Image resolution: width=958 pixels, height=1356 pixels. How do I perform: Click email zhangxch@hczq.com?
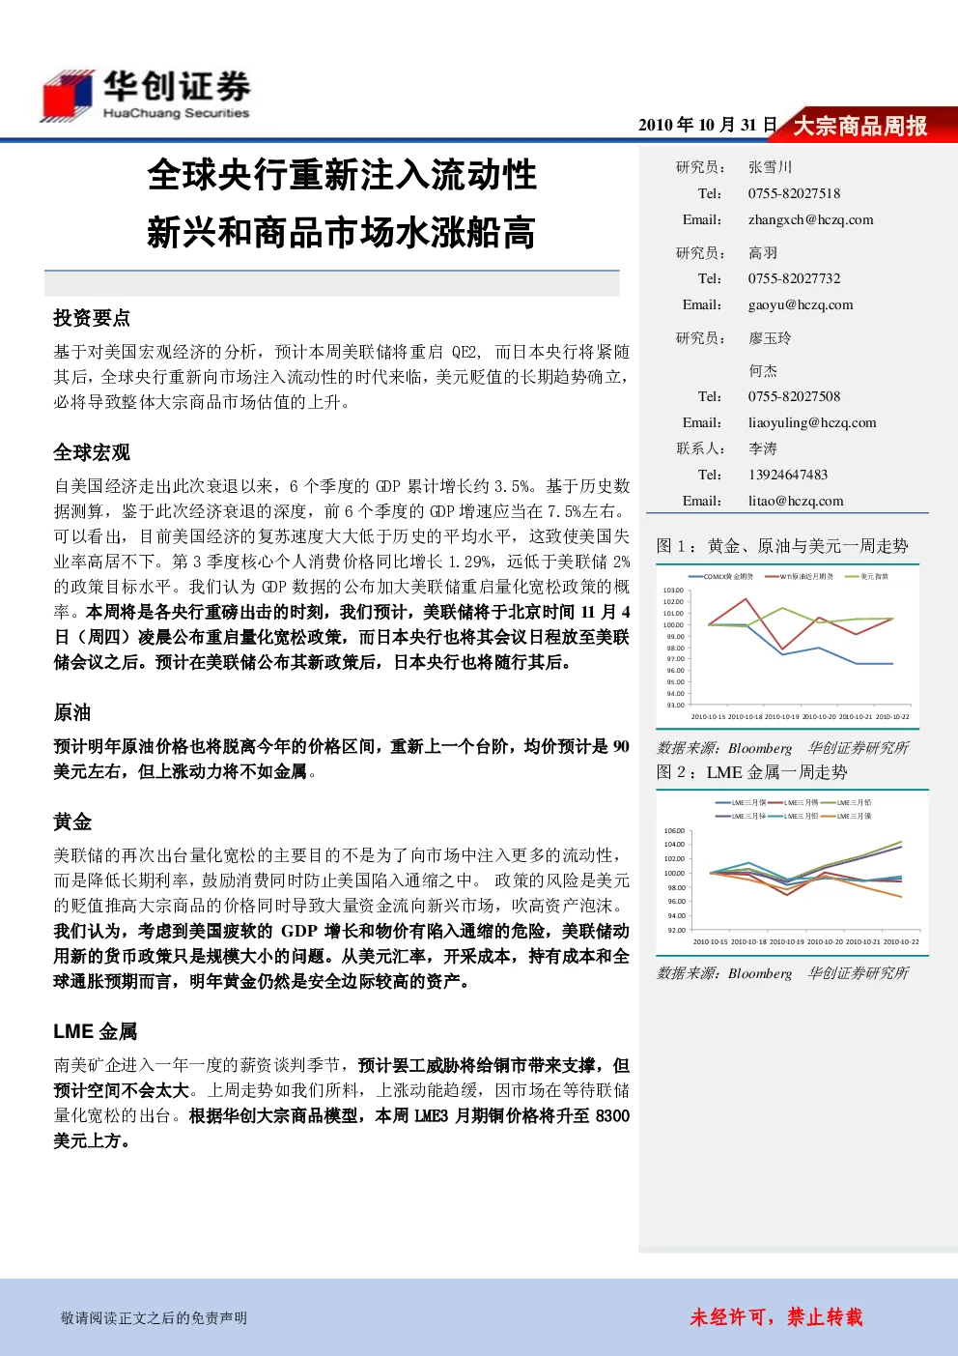pos(810,219)
